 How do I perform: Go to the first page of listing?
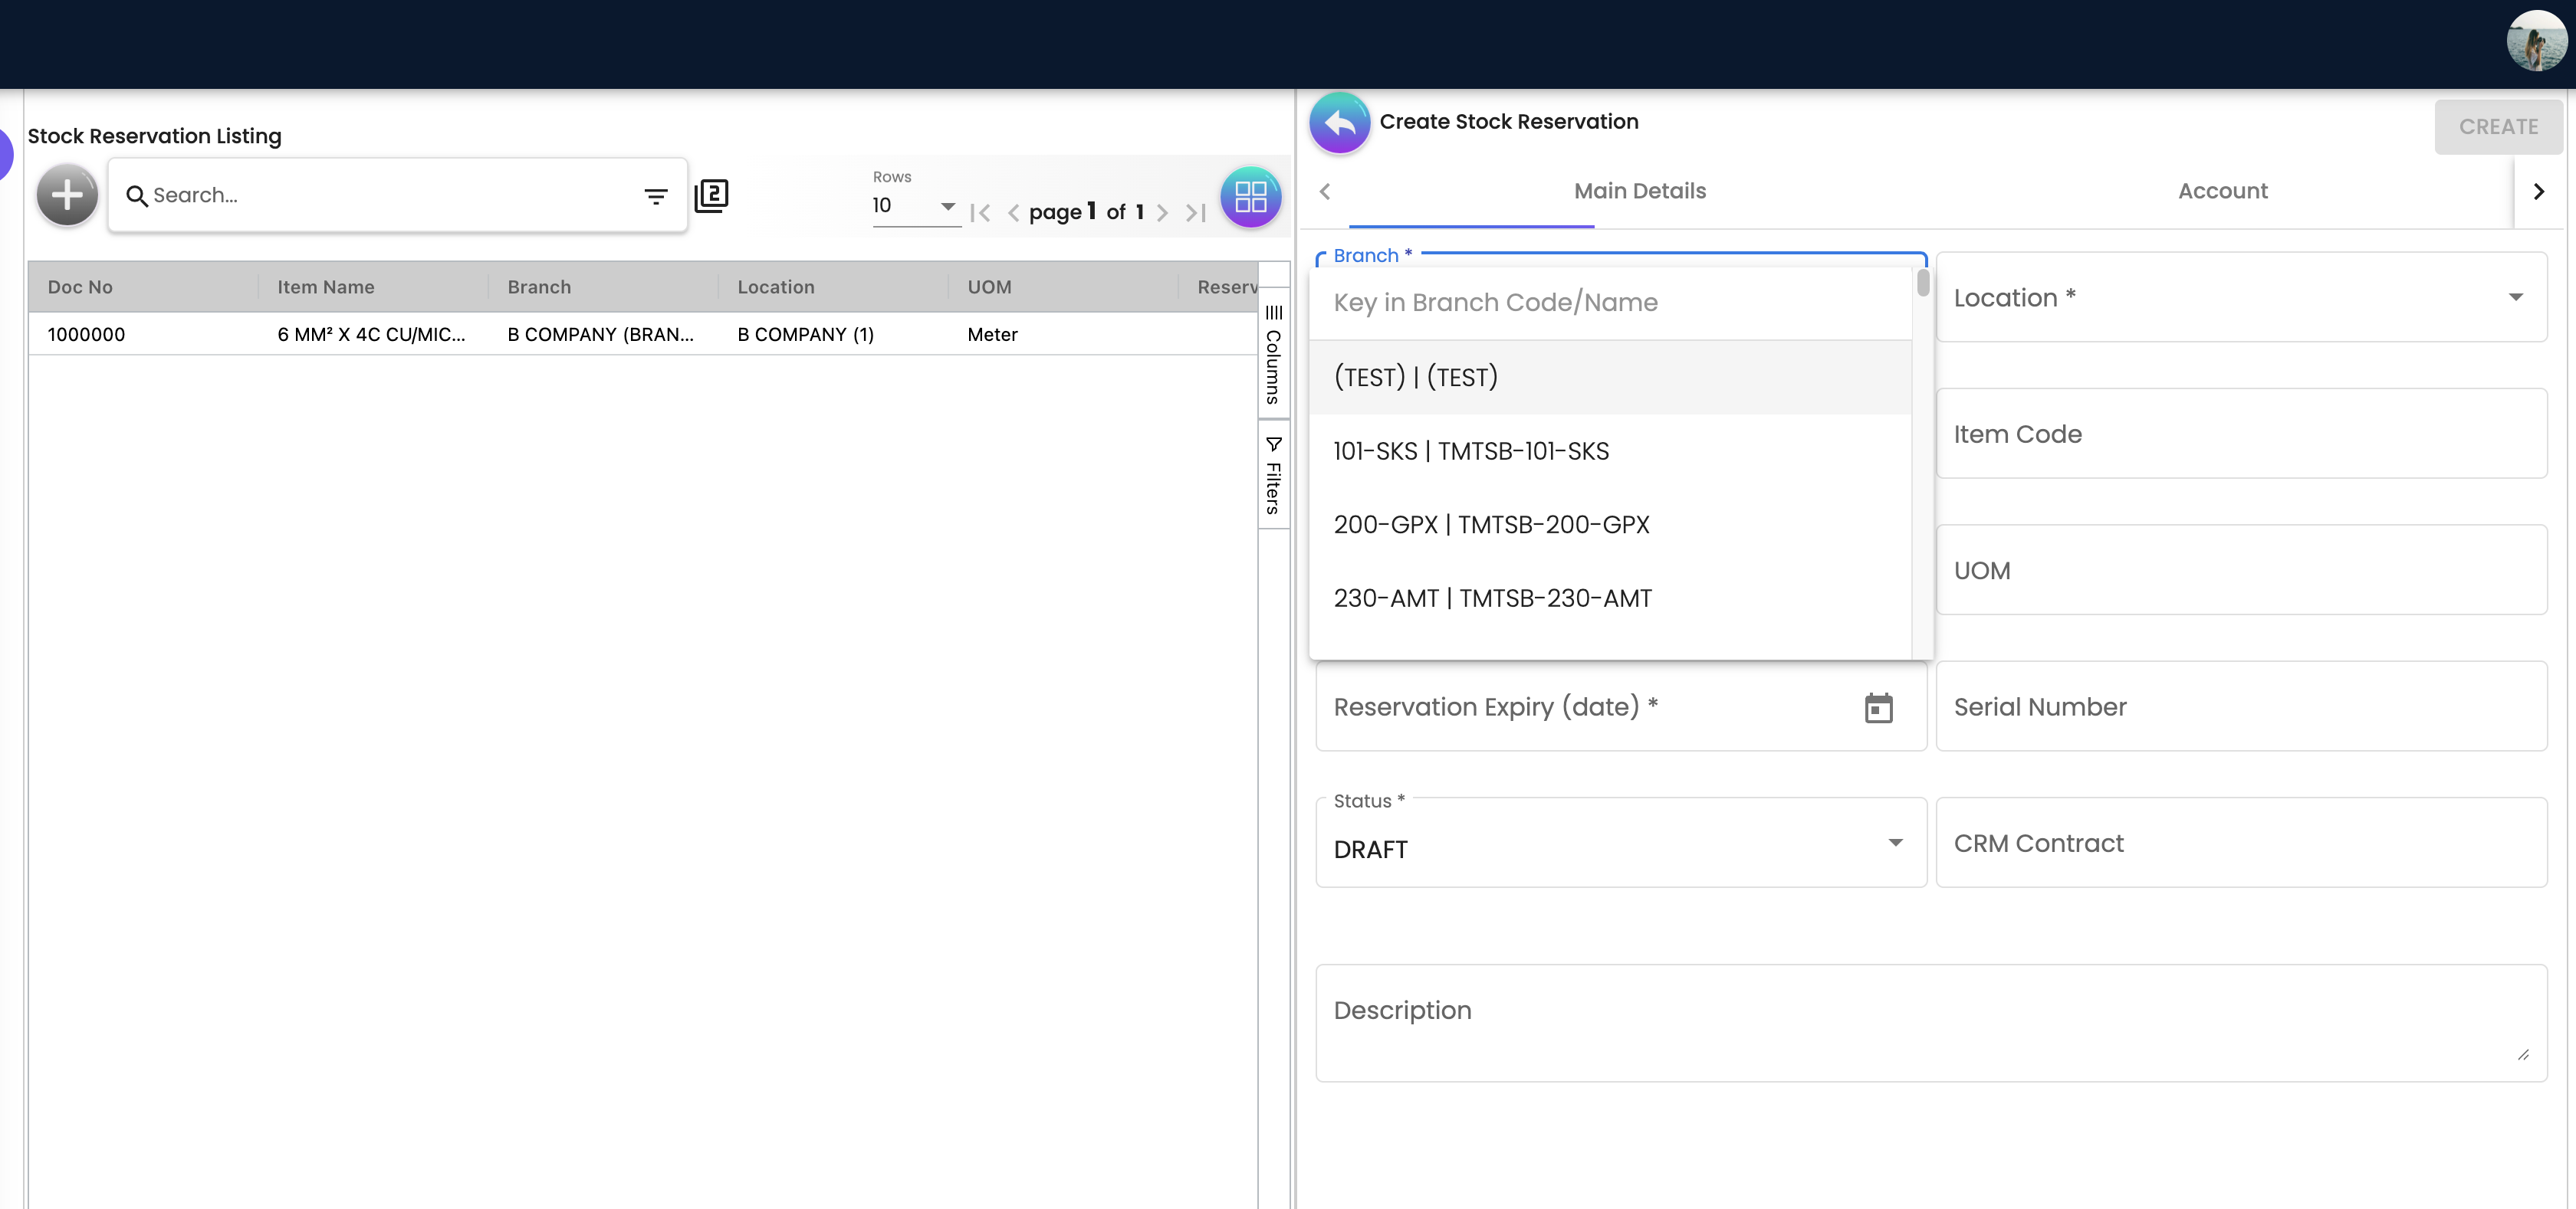(980, 211)
